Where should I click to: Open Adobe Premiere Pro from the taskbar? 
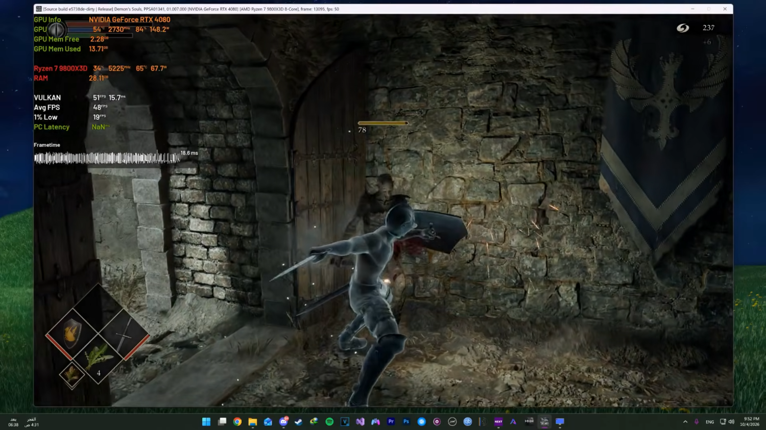tap(391, 421)
